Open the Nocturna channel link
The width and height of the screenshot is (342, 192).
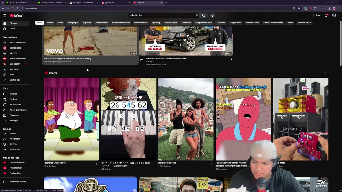coord(149,62)
